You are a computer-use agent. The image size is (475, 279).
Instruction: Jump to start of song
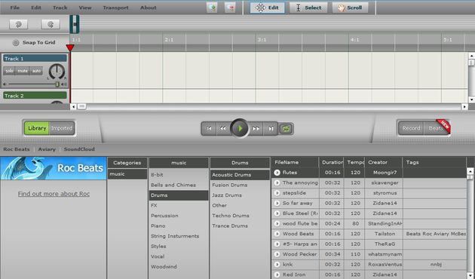[209, 128]
